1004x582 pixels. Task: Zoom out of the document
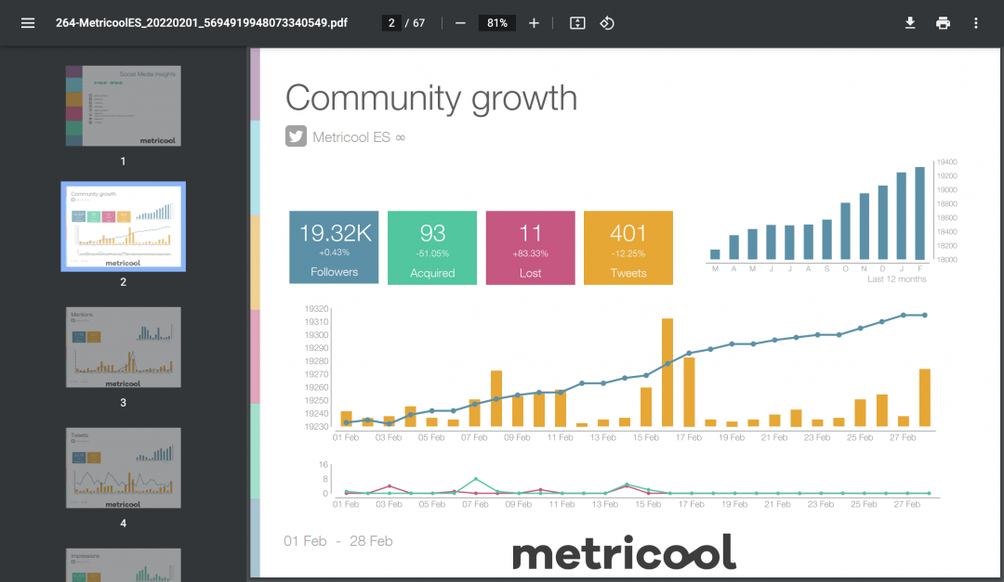coord(460,22)
